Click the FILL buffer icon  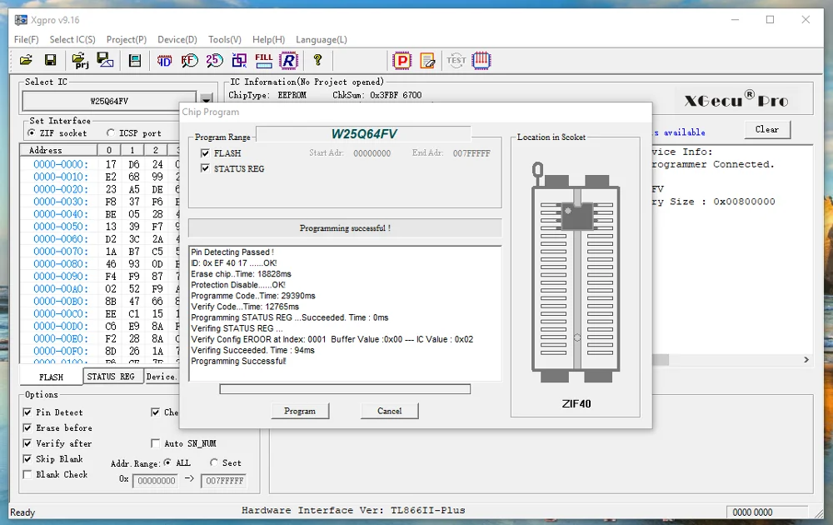(x=263, y=61)
